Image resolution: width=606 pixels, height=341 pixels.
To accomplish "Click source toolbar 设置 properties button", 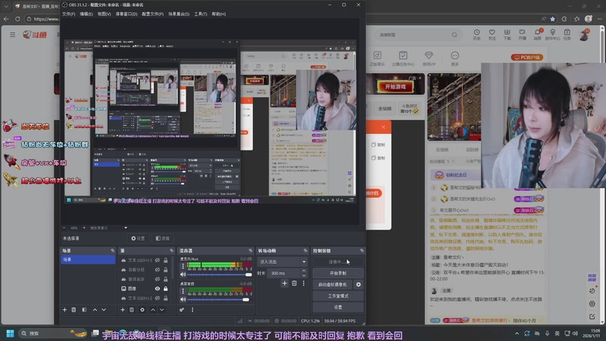I will pyautogui.click(x=138, y=238).
